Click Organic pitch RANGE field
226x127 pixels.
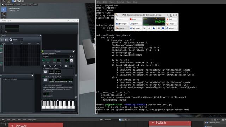coord(59,60)
